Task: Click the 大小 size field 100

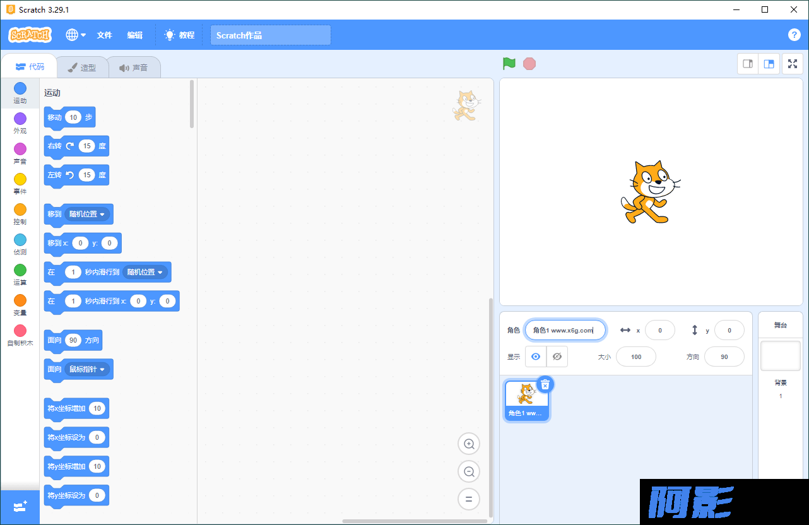Action: point(636,357)
